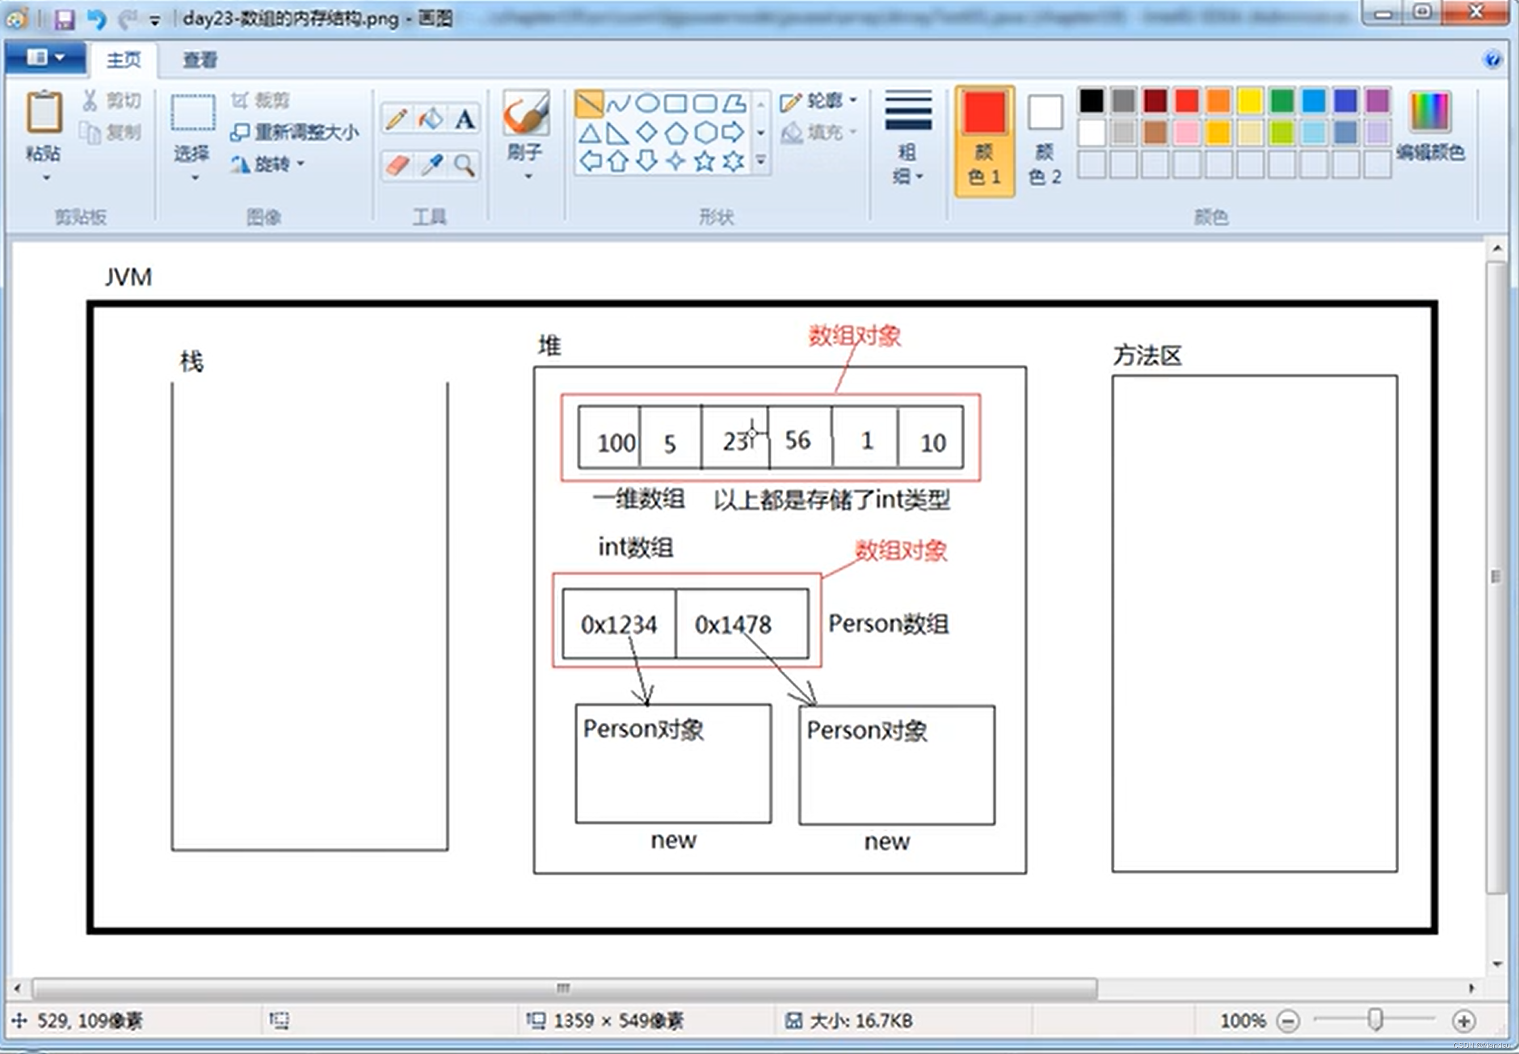Pick the Polygon shape
The image size is (1519, 1054).
click(x=734, y=104)
